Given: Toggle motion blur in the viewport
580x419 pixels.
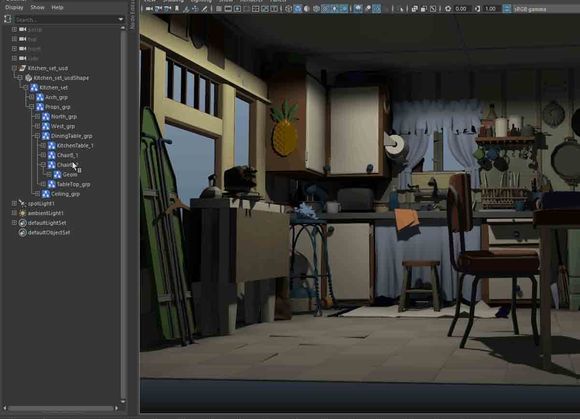Looking at the screenshot, I should pos(367,8).
